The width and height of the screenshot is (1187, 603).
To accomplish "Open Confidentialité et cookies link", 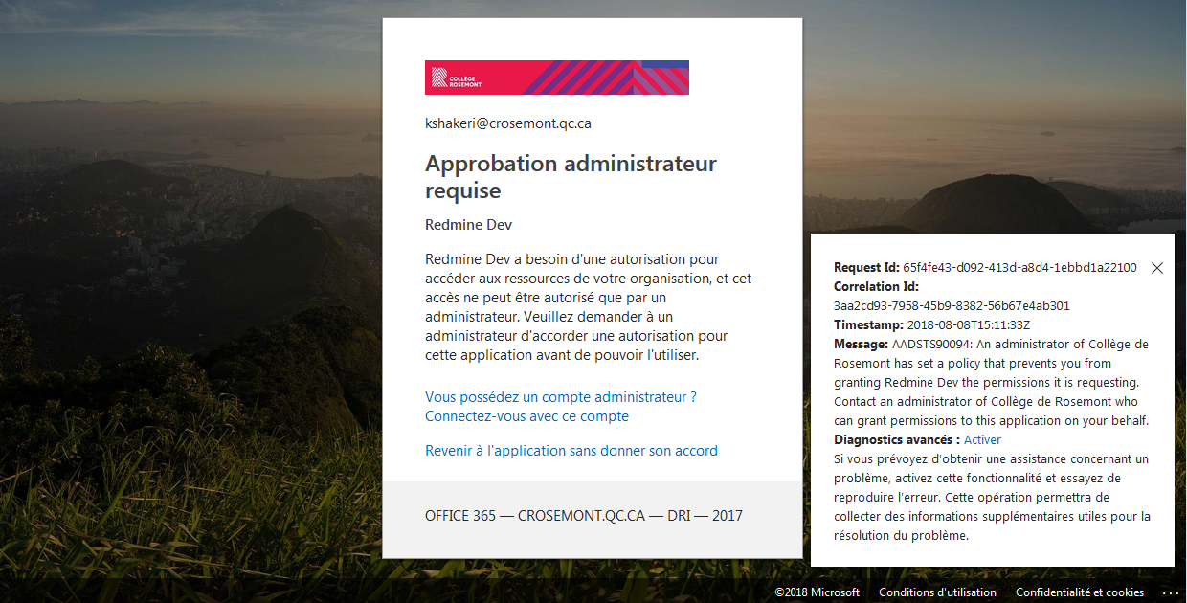I will pos(1079,592).
